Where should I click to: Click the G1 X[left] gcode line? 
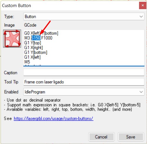click(x=32, y=57)
